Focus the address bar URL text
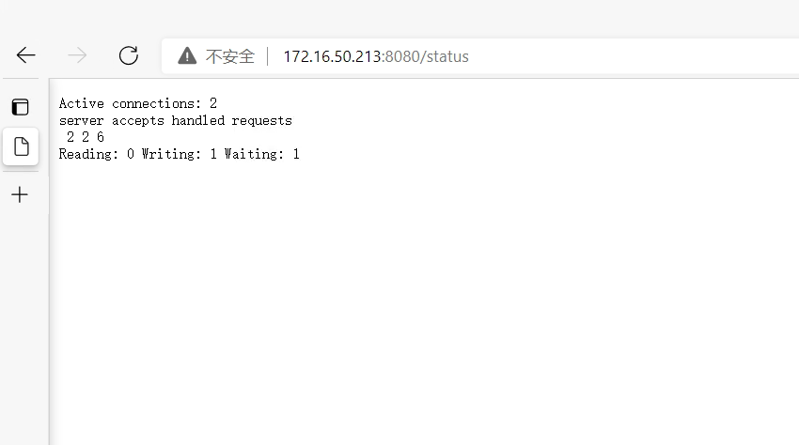This screenshot has height=445, width=799. pyautogui.click(x=376, y=56)
